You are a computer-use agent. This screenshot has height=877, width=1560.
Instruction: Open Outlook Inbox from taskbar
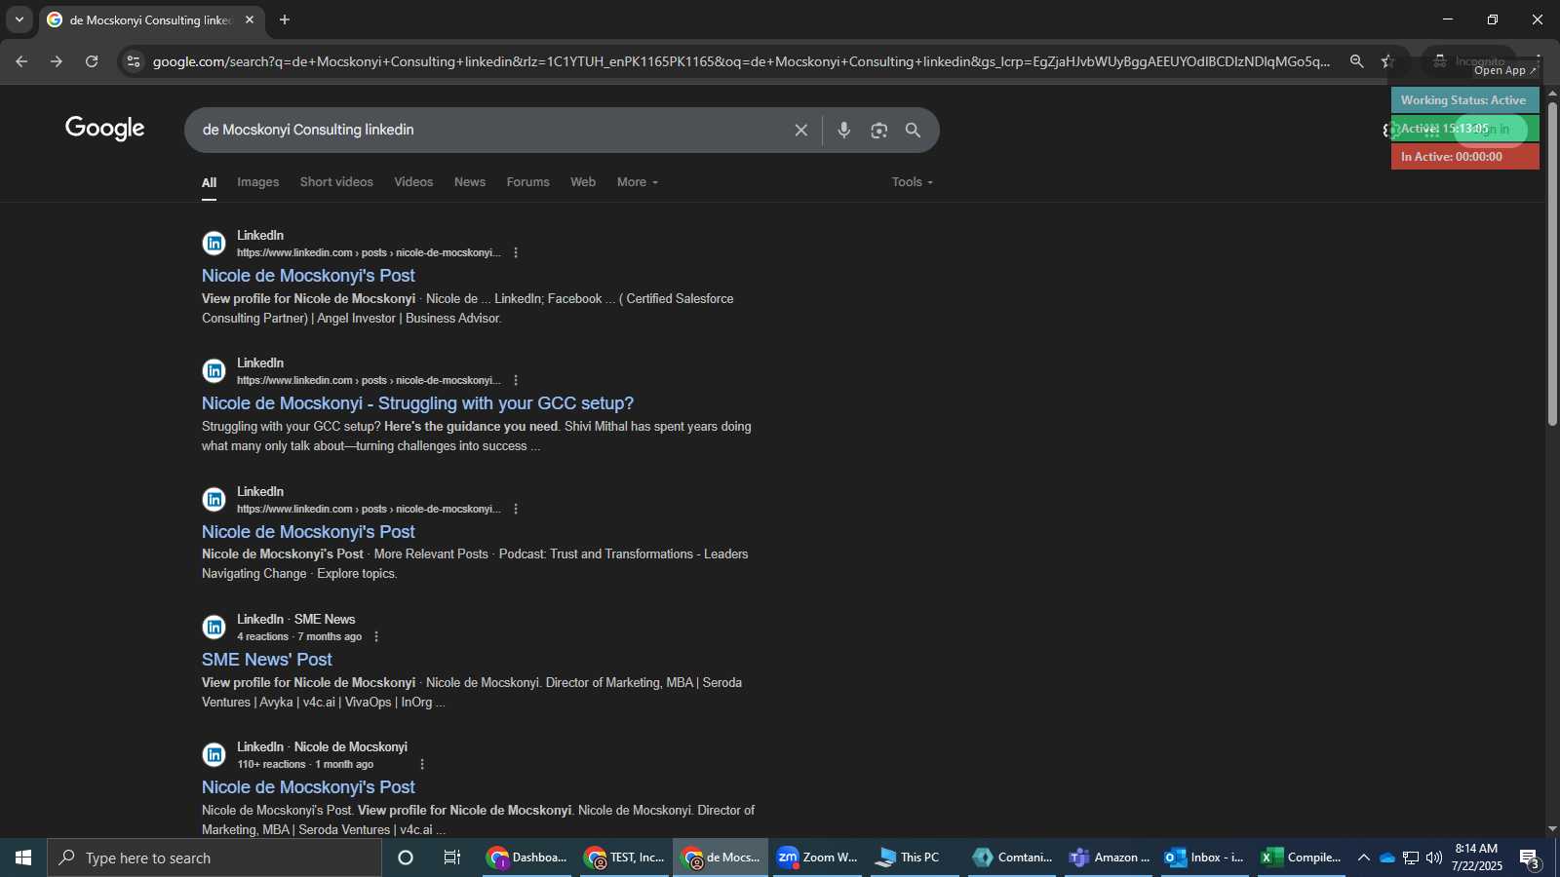pyautogui.click(x=1204, y=858)
